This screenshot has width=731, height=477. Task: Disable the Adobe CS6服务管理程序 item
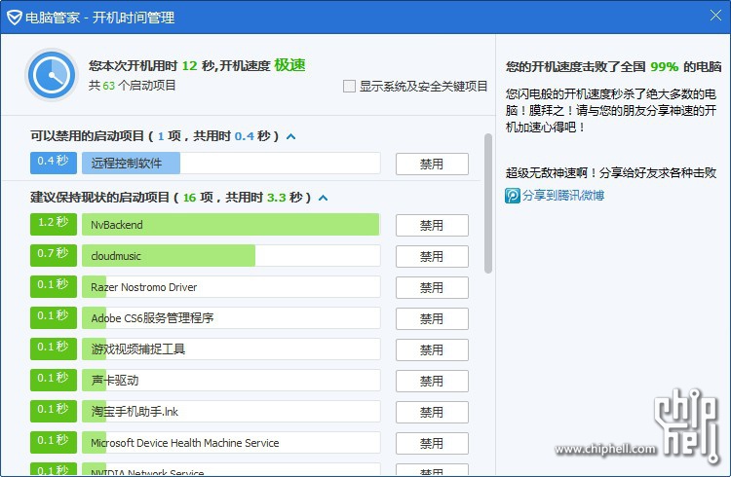point(432,319)
